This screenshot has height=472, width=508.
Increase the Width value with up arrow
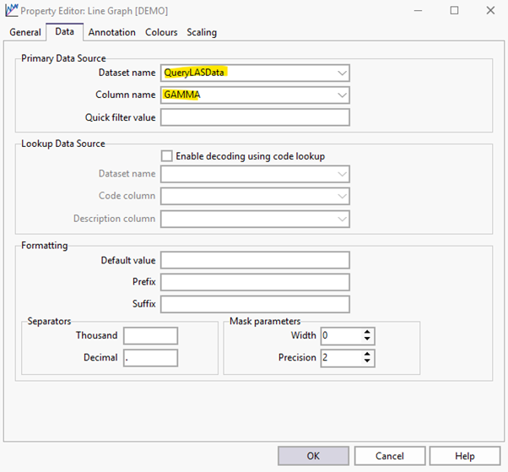coord(367,332)
